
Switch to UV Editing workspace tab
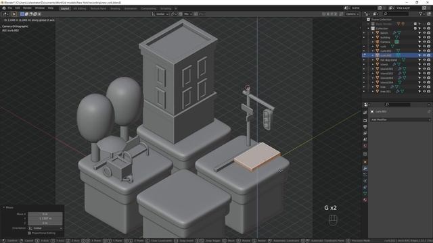(x=80, y=9)
